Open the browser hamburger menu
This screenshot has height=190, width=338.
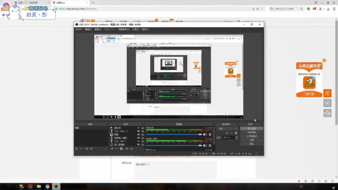pyautogui.click(x=334, y=9)
